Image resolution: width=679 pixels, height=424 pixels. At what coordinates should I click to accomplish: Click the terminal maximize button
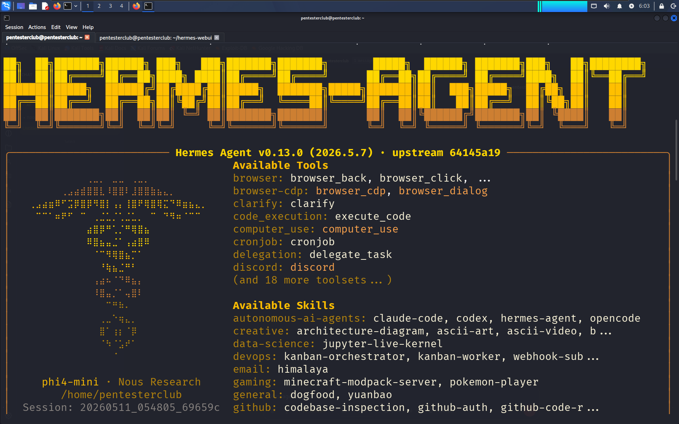pyautogui.click(x=665, y=18)
